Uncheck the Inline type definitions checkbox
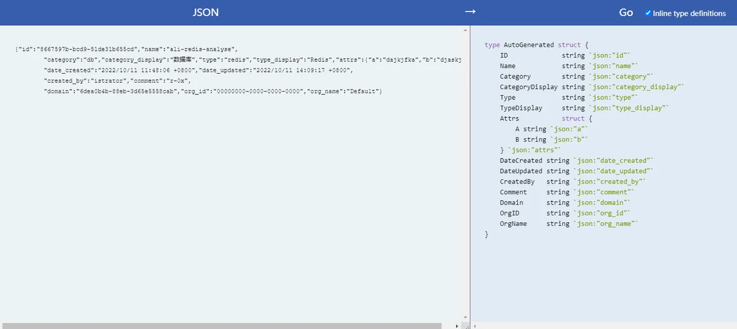This screenshot has width=737, height=329. [x=648, y=13]
